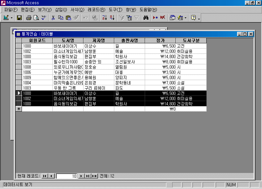
Task: Click row selector of new record row
Action: click(19, 109)
